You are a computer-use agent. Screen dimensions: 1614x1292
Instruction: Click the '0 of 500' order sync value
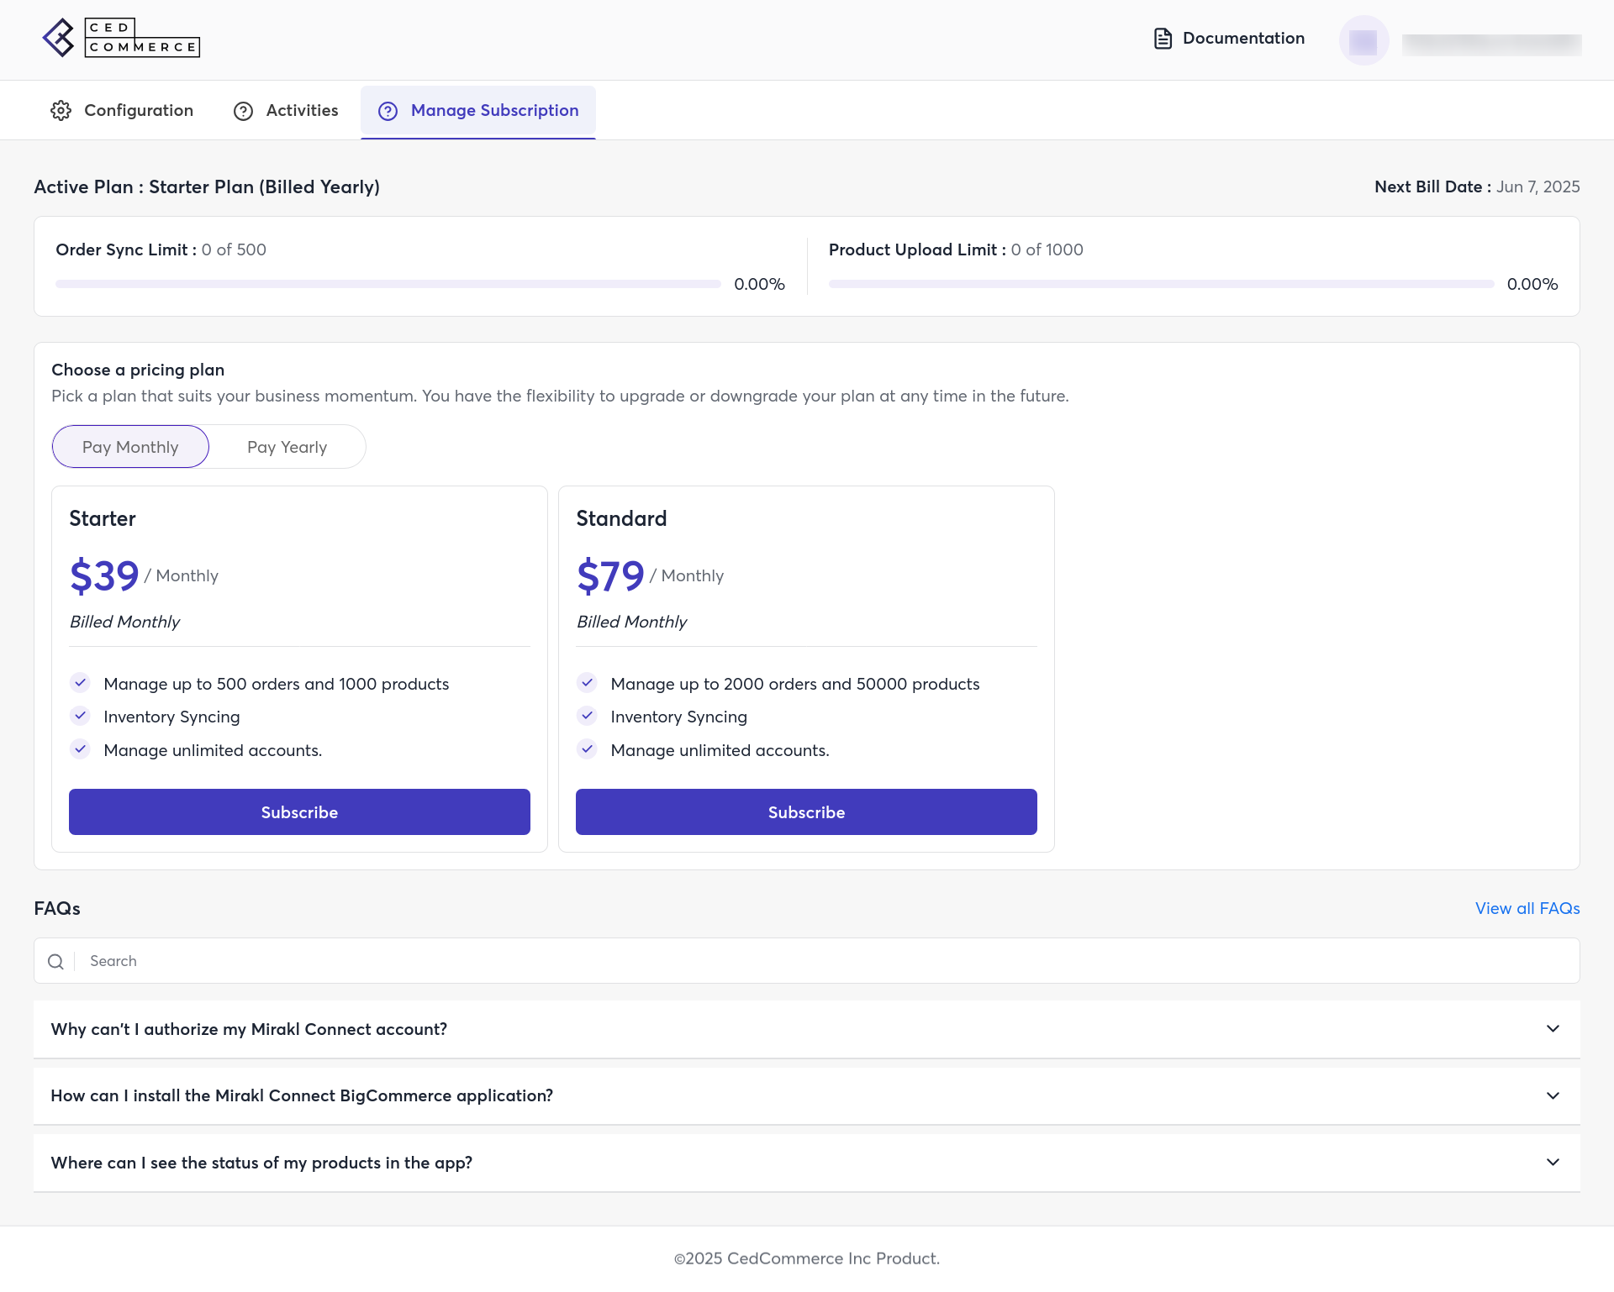coord(234,250)
